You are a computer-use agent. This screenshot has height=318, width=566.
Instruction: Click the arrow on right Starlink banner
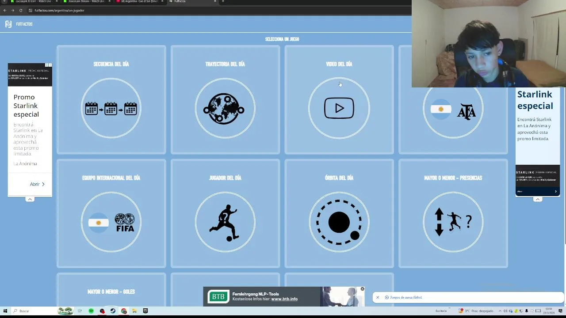pos(556,191)
